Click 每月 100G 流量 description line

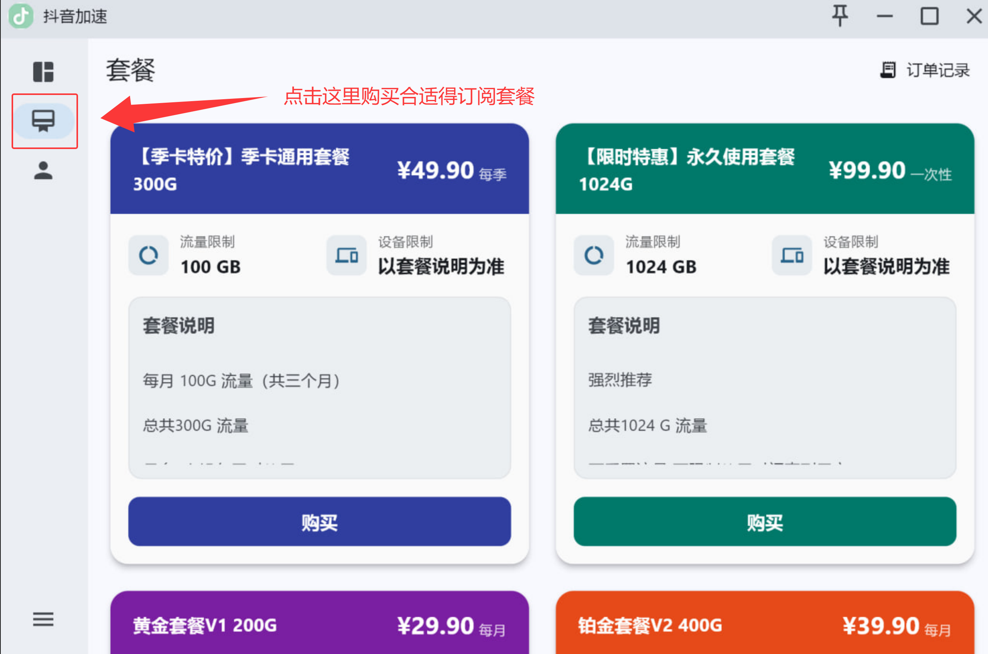pos(242,381)
